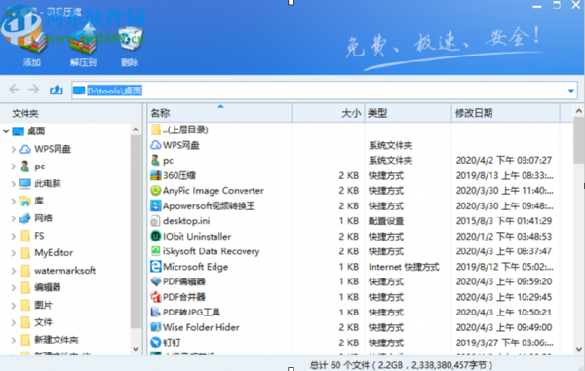This screenshot has height=371, width=585.
Task: Select 编辑器 folder in the tree
Action: click(x=48, y=287)
